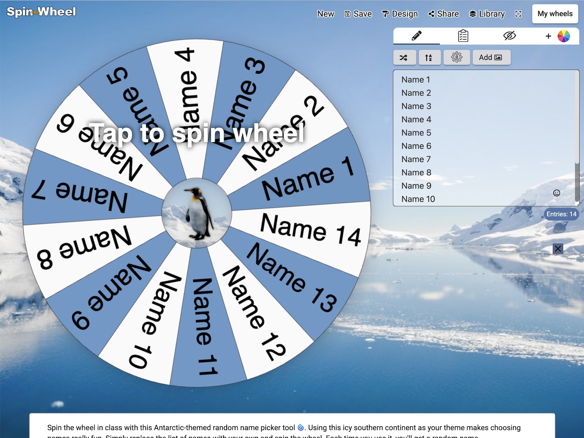Open the Share menu

(x=443, y=14)
